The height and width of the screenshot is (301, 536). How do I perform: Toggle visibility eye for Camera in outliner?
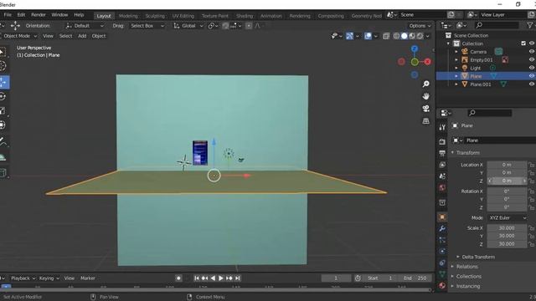(532, 52)
